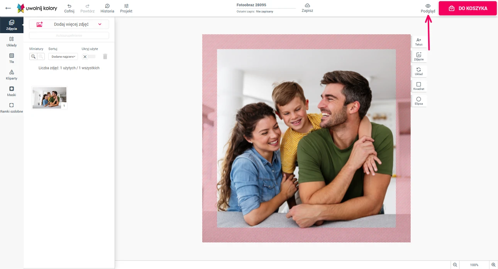Switch to the Kliparty tab
Image resolution: width=498 pixels, height=269 pixels.
point(12,75)
